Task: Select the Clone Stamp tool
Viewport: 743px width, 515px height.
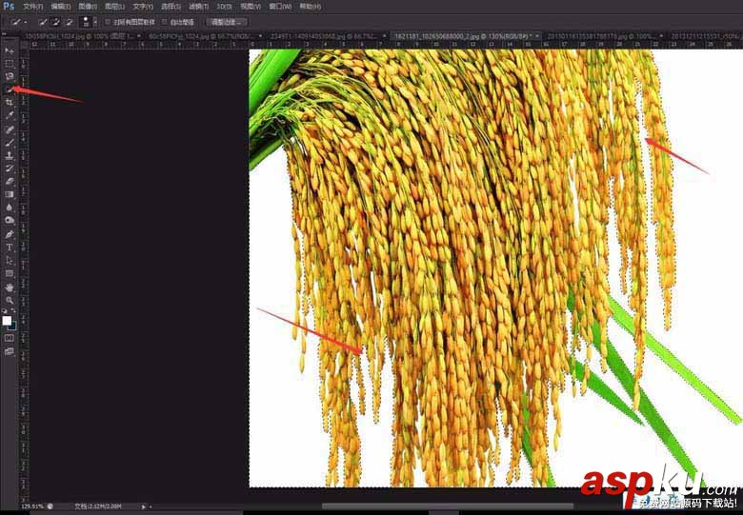Action: (x=9, y=155)
